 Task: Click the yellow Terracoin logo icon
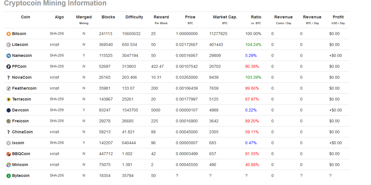click(9, 99)
